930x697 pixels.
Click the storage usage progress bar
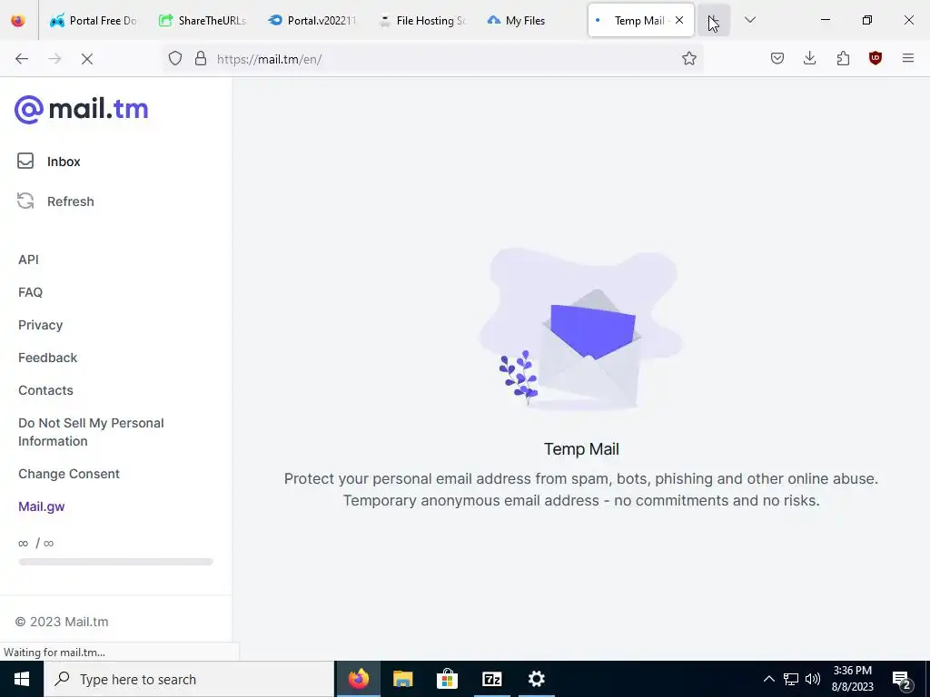115,562
